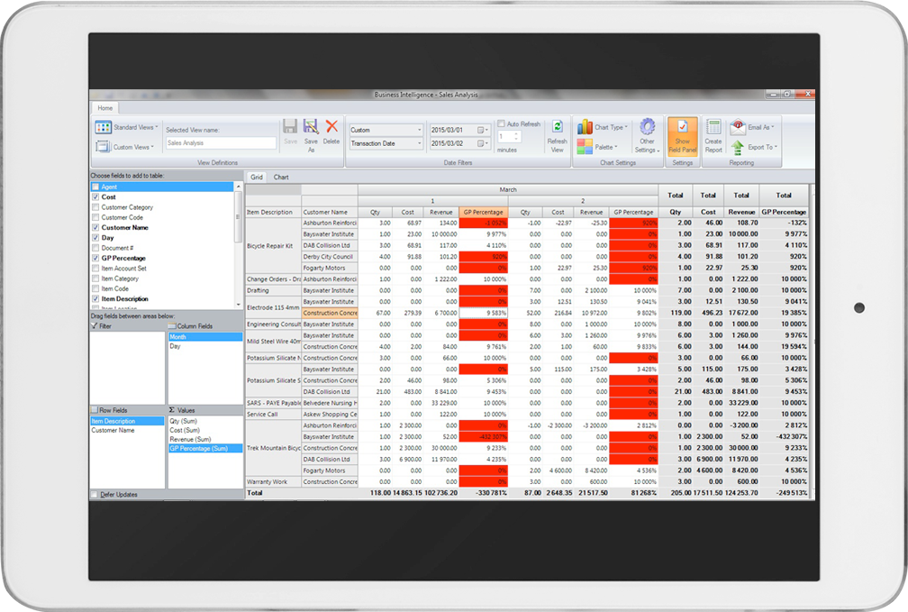Check the Agent field checkbox
Screen dimensions: 908x612
tap(95, 187)
